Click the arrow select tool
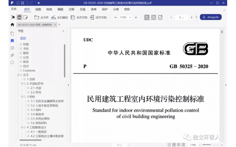The height and width of the screenshot is (147, 236). 13,17
